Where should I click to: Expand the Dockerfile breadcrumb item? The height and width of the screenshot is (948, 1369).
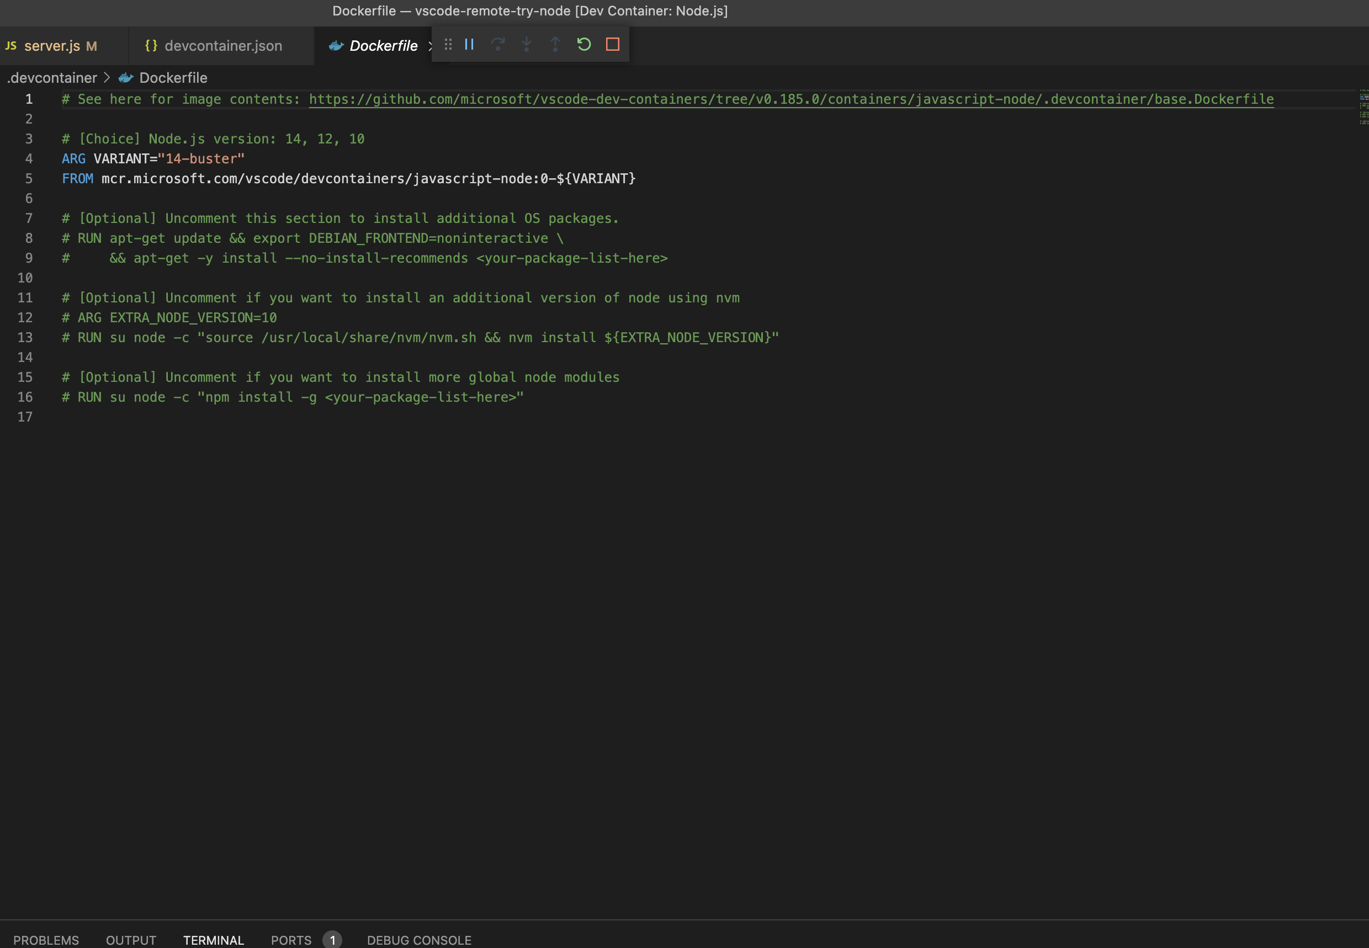tap(173, 77)
